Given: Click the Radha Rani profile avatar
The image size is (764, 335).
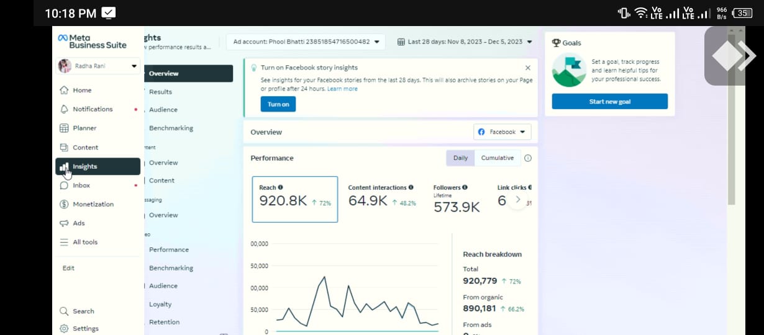Looking at the screenshot, I should 65,66.
